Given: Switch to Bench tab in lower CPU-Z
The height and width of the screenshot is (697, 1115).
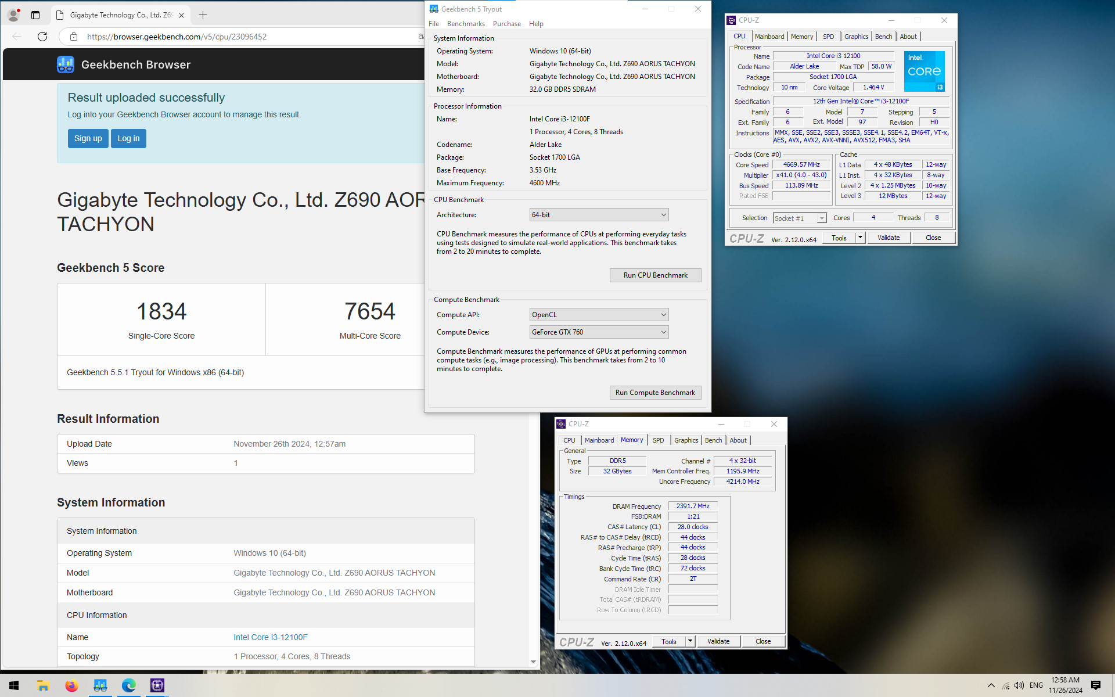Looking at the screenshot, I should point(714,440).
